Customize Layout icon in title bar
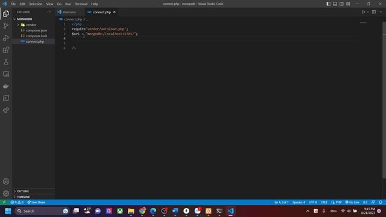Image resolution: width=386 pixels, height=217 pixels. coord(348,4)
